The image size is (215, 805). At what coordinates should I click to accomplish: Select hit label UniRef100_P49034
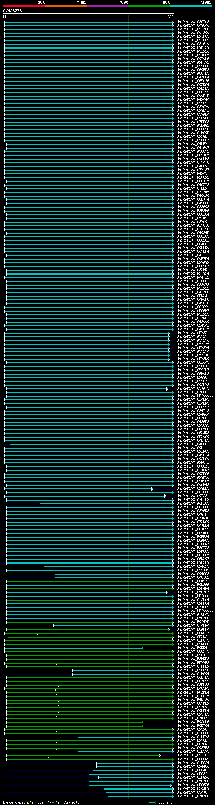(193, 455)
